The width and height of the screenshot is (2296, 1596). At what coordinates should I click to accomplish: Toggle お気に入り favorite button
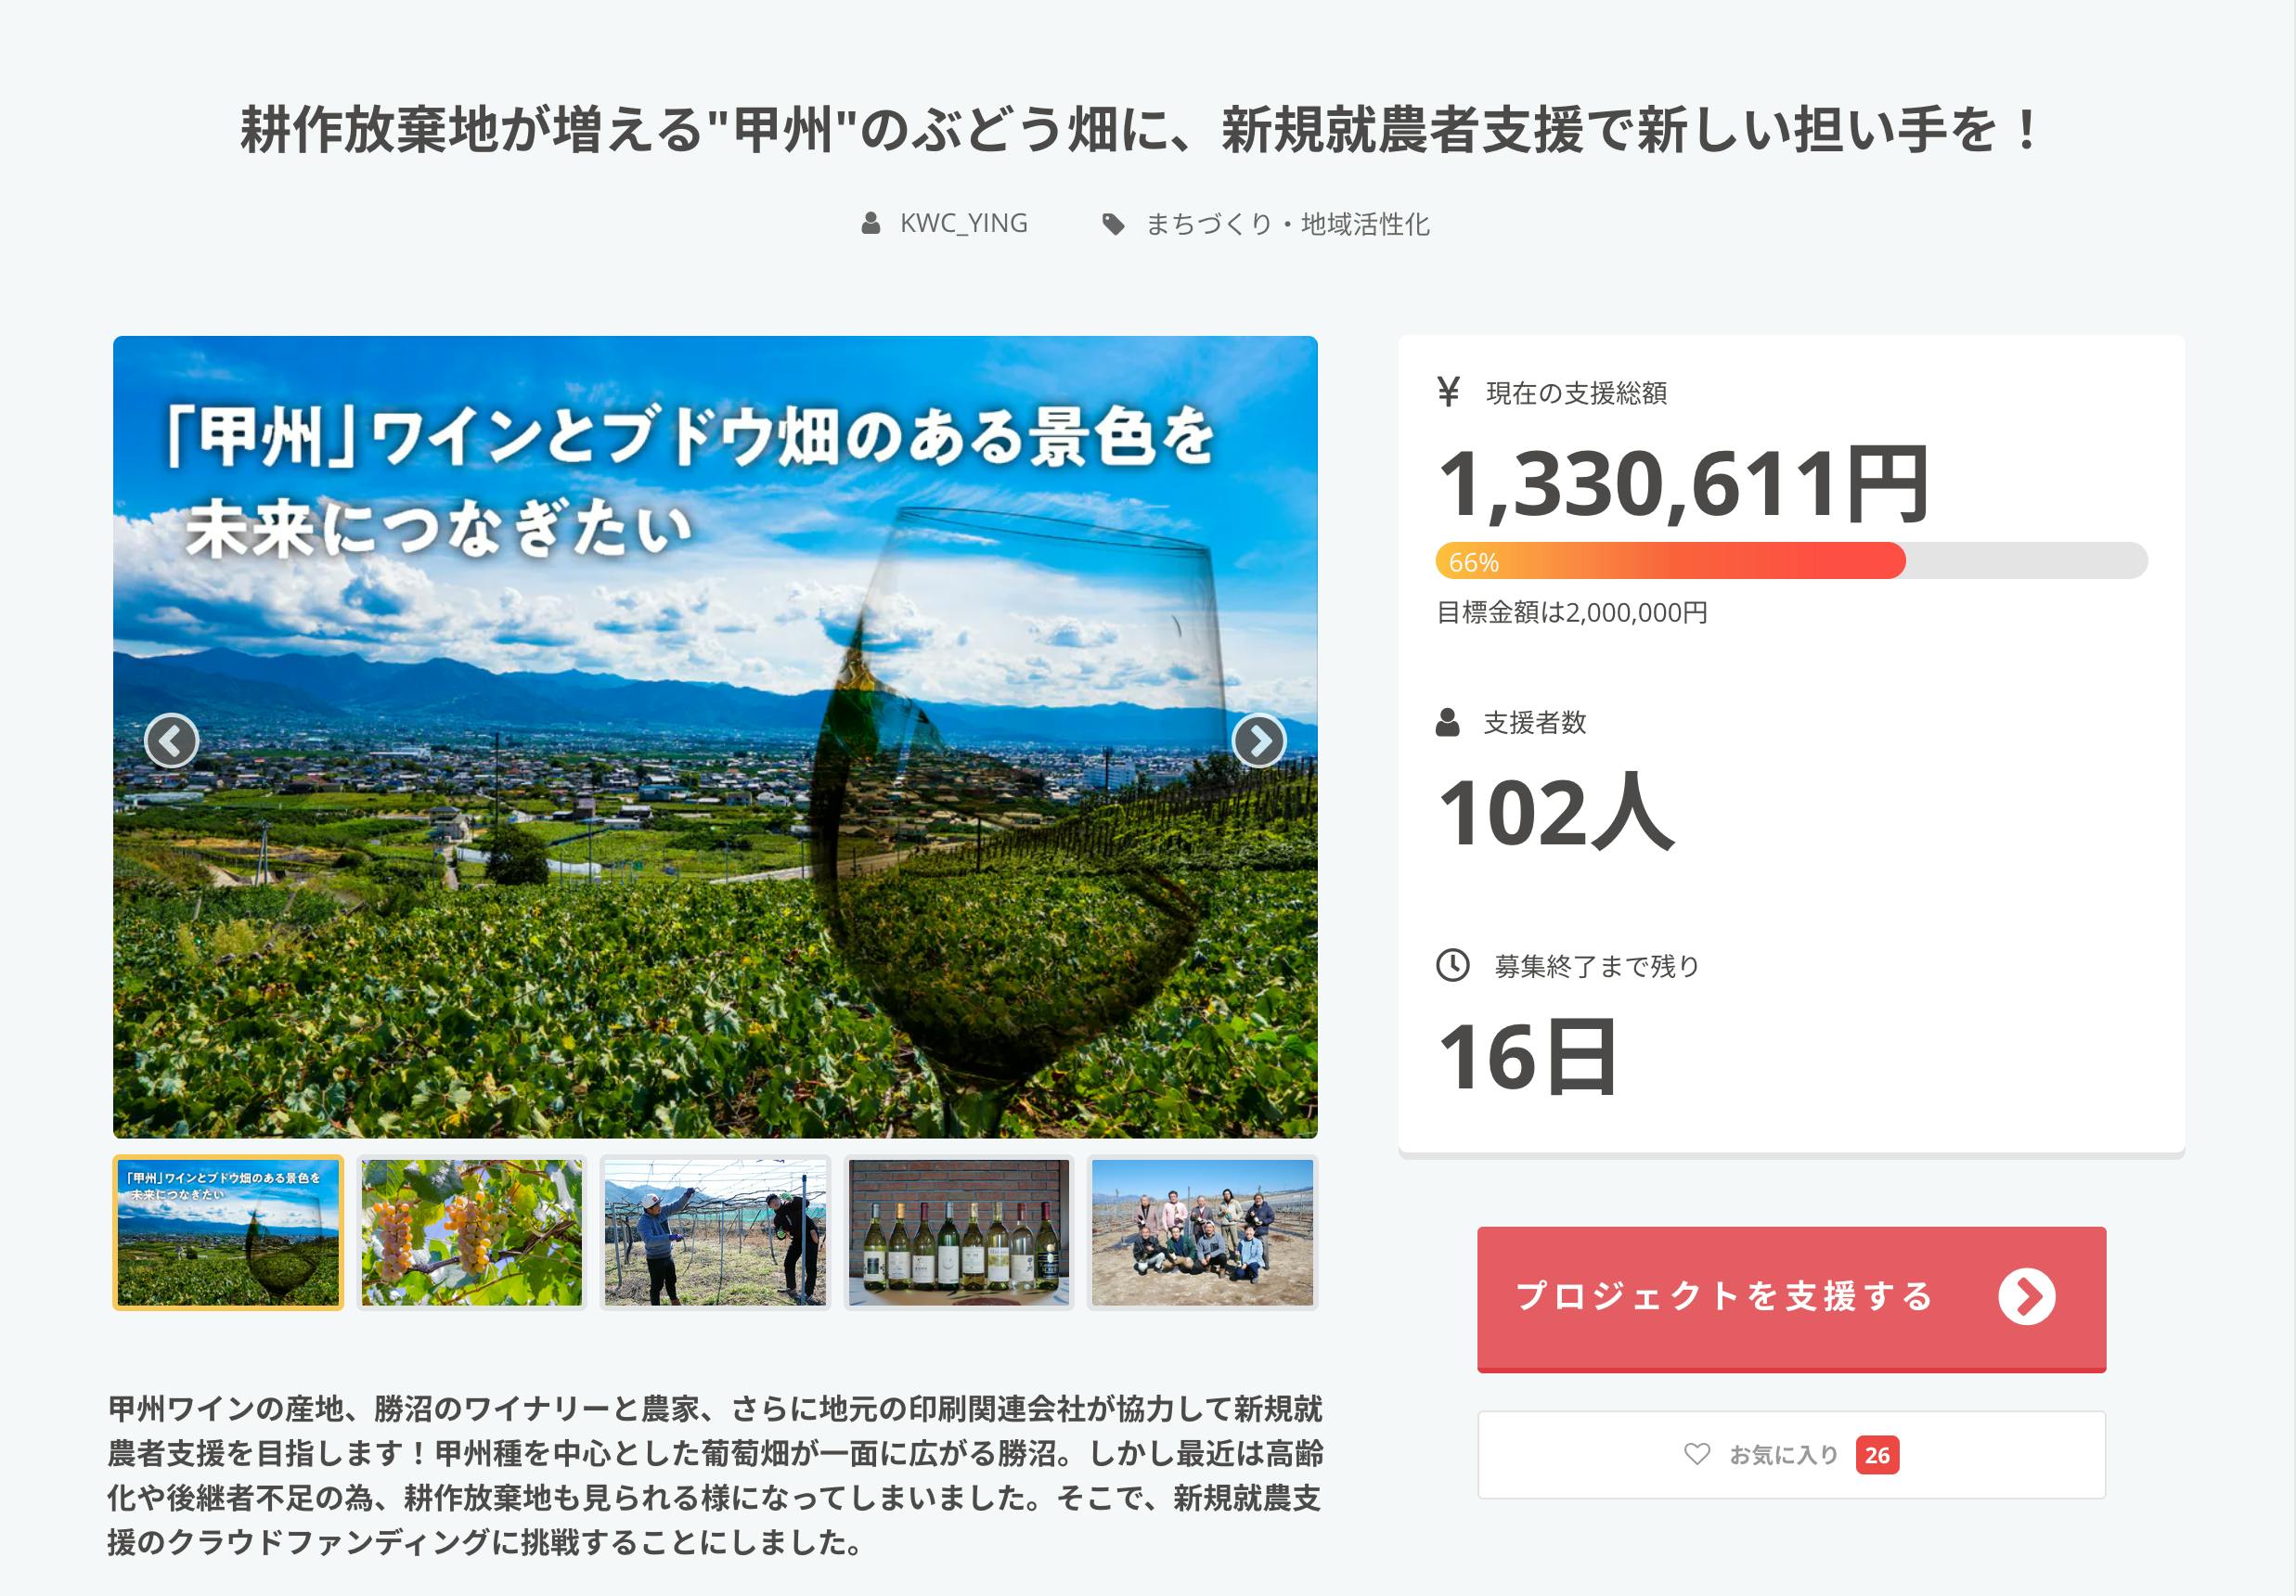(x=1785, y=1455)
